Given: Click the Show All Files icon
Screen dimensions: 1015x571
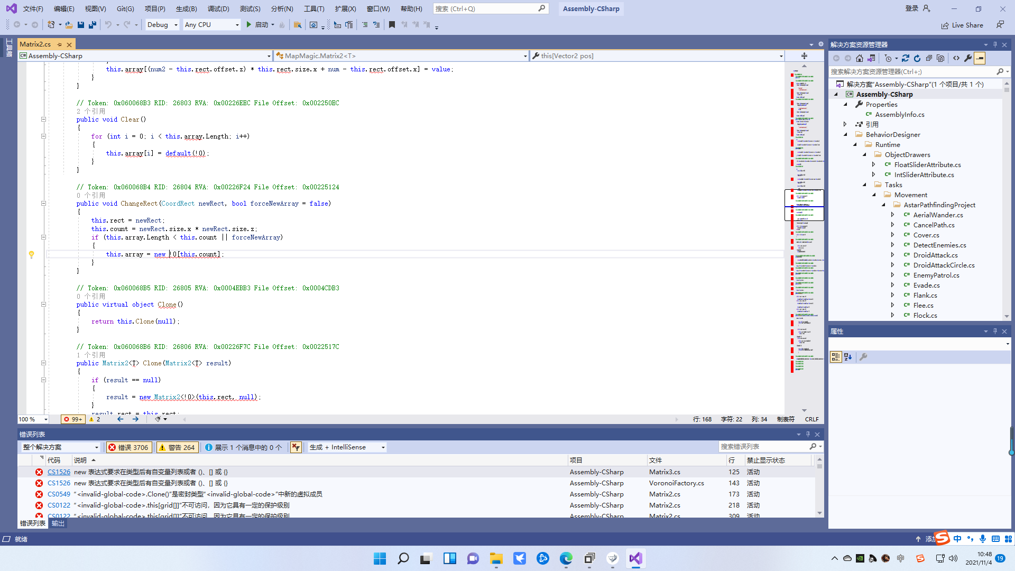Looking at the screenshot, I should [x=940, y=58].
